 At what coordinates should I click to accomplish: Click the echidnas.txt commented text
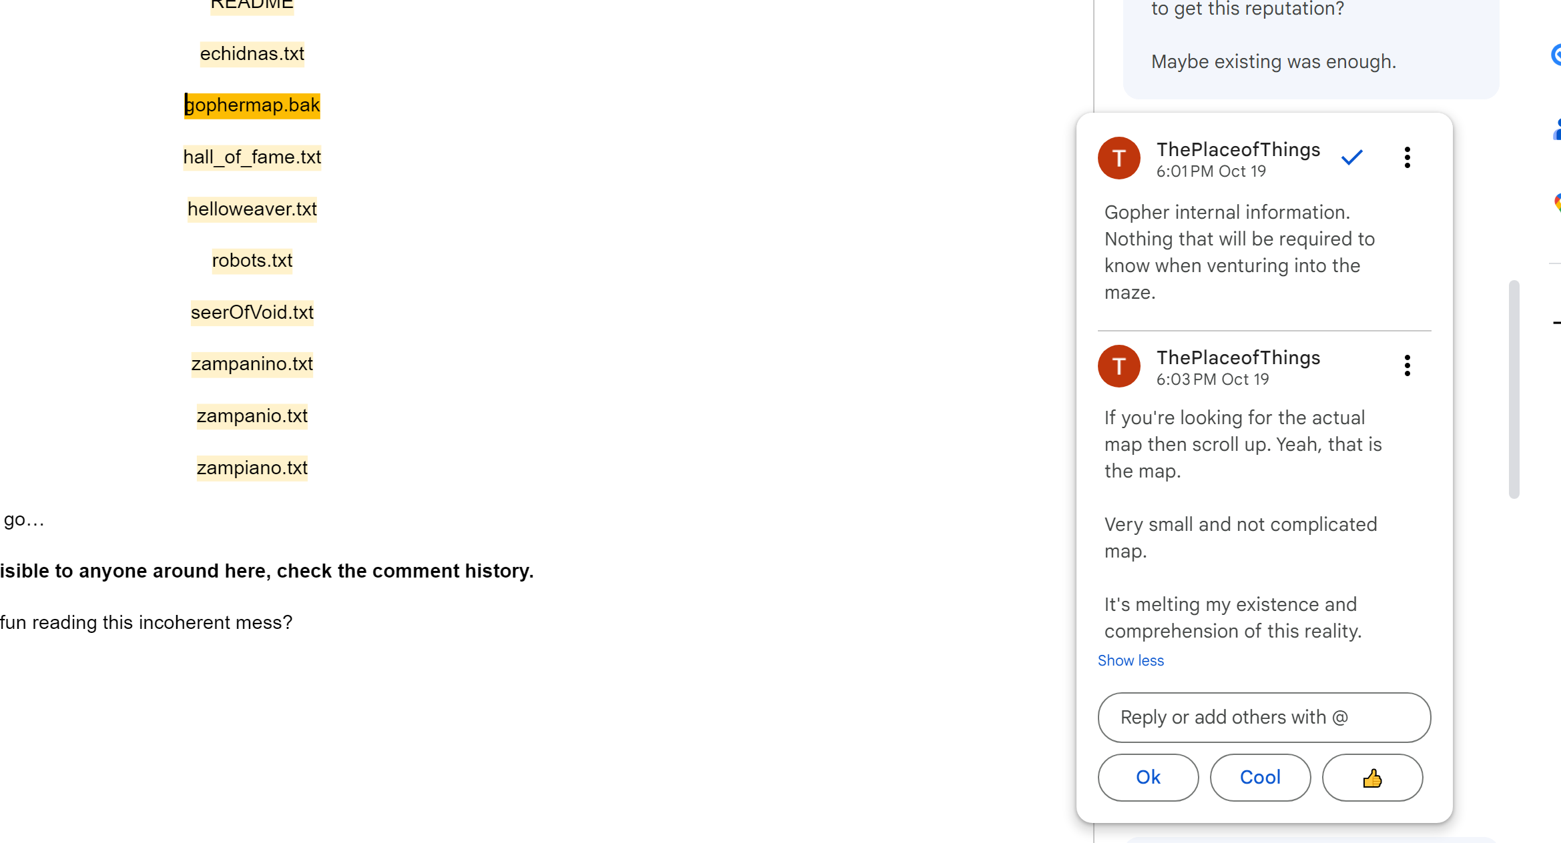click(252, 54)
